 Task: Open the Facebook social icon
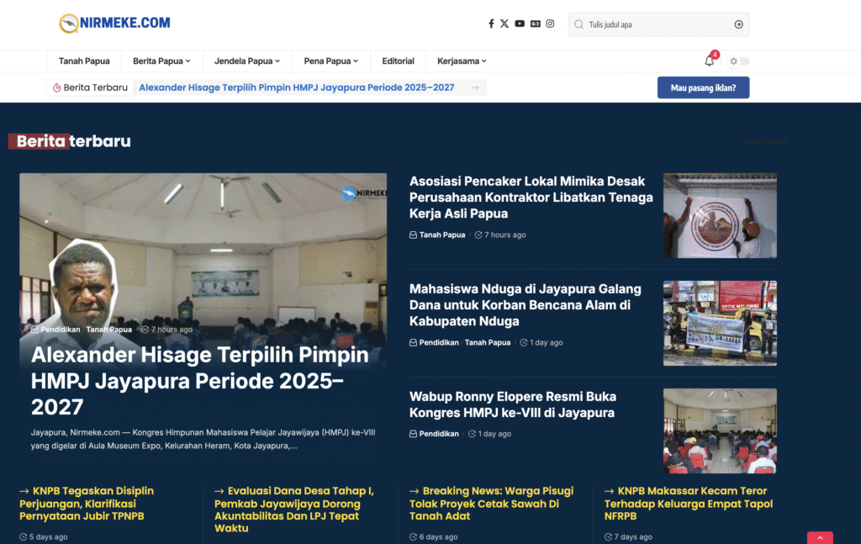491,24
